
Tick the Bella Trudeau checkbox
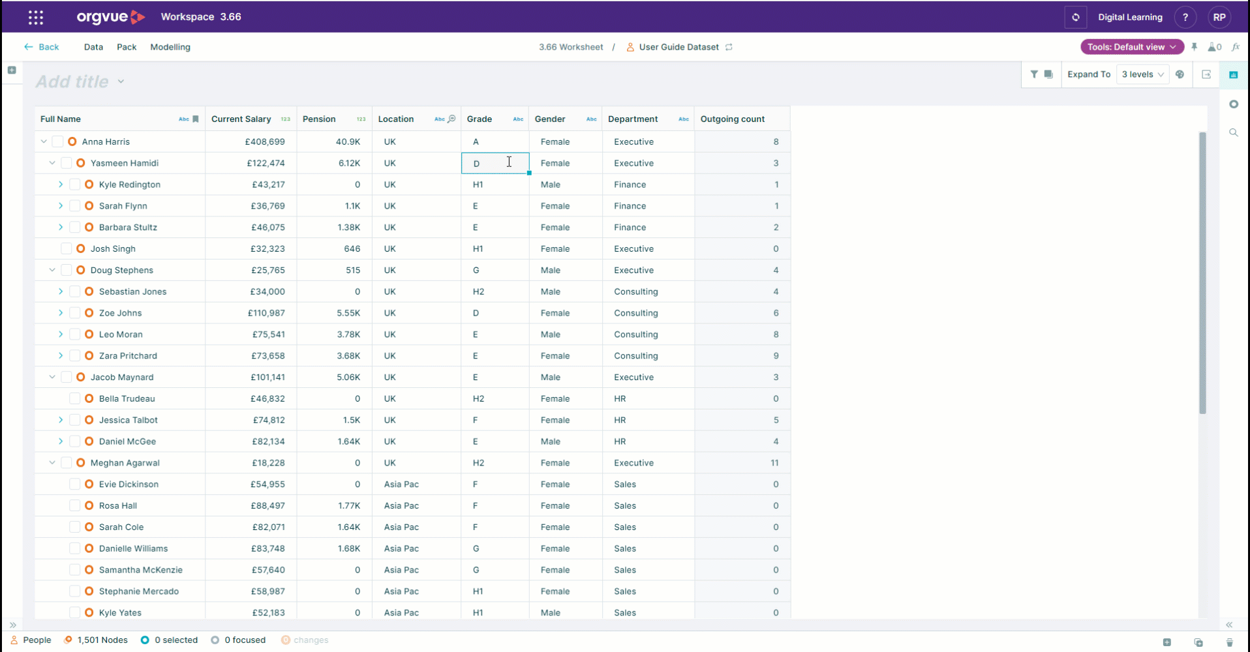[x=75, y=398]
